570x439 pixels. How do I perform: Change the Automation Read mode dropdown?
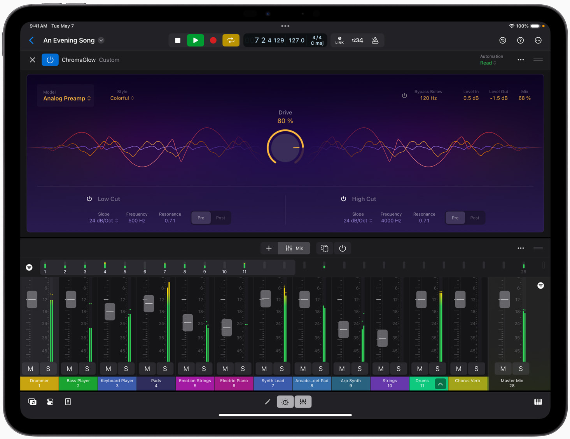488,63
